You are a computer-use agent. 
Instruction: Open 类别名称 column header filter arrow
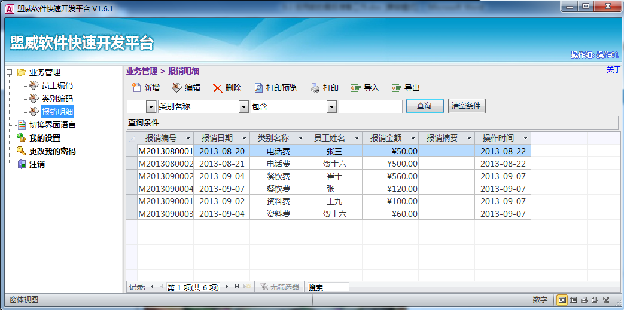pos(300,139)
